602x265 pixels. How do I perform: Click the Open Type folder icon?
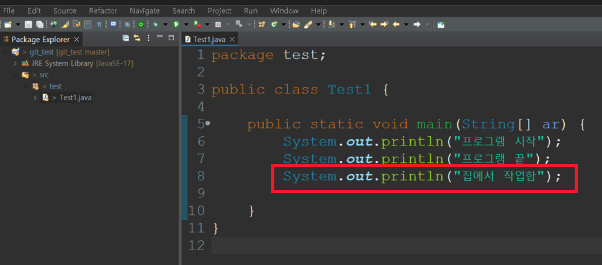click(x=296, y=25)
